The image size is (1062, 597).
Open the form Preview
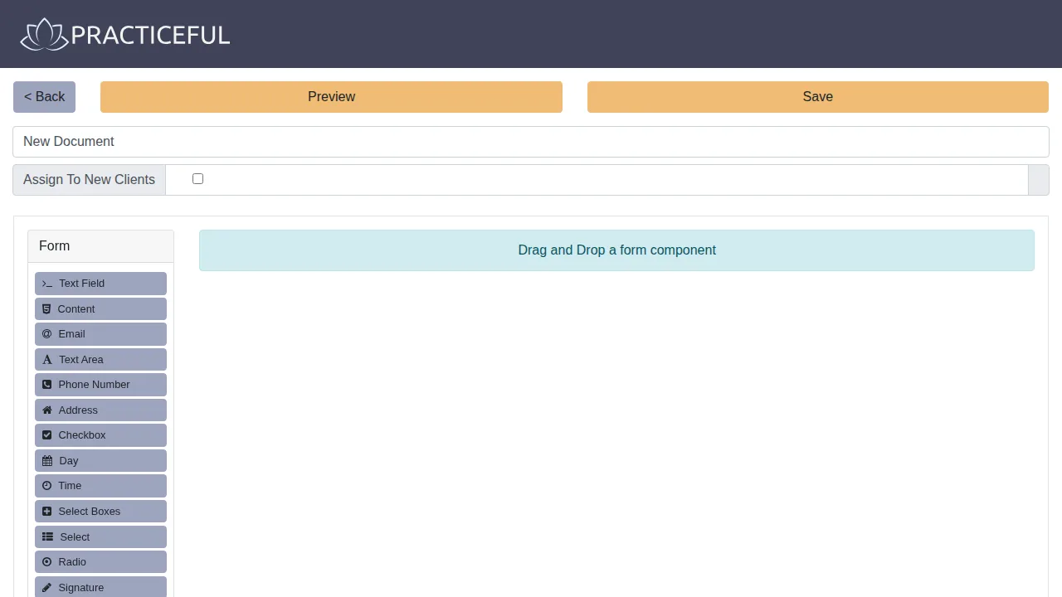pos(331,97)
